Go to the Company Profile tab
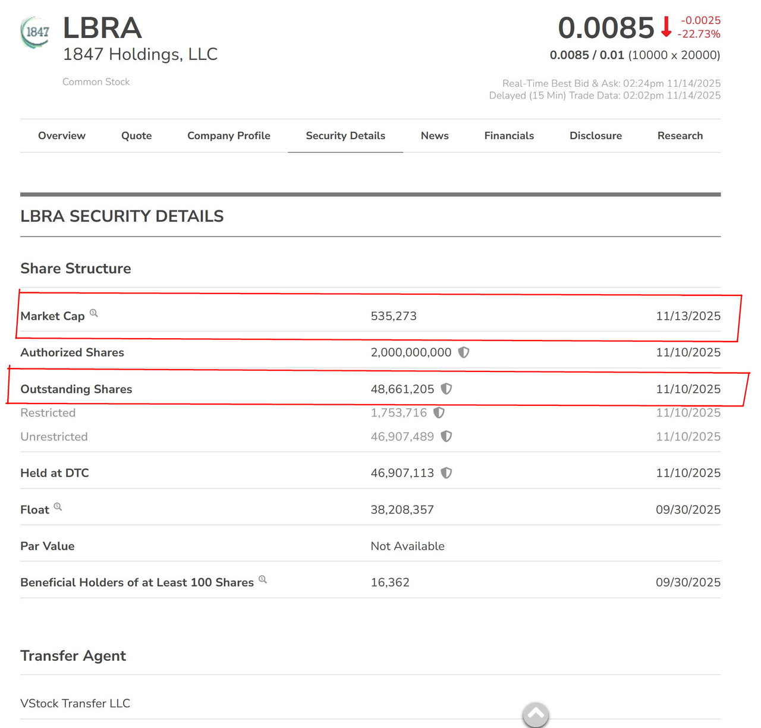 click(229, 135)
